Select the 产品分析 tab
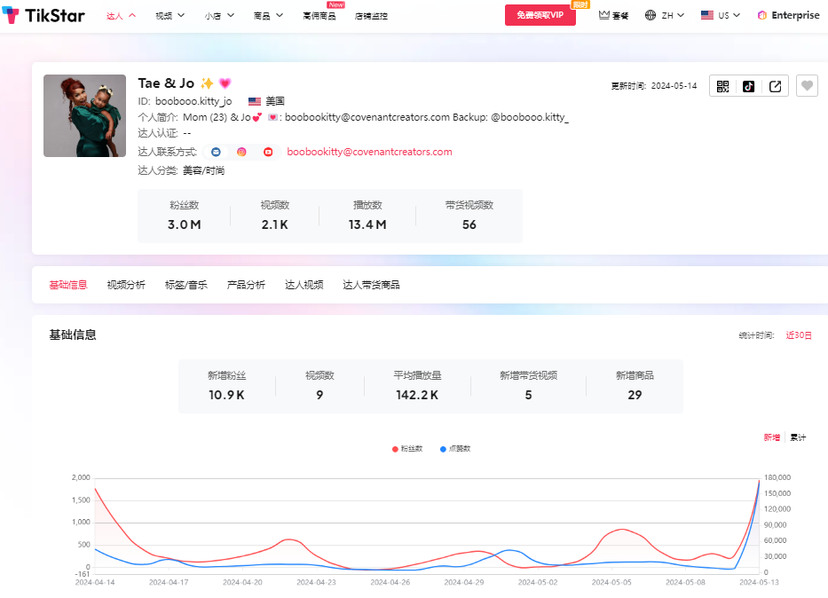Viewport: 828px width, 598px height. 246,285
